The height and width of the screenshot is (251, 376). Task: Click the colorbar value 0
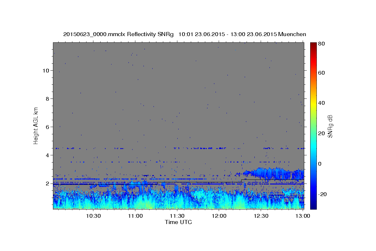pyautogui.click(x=320, y=164)
